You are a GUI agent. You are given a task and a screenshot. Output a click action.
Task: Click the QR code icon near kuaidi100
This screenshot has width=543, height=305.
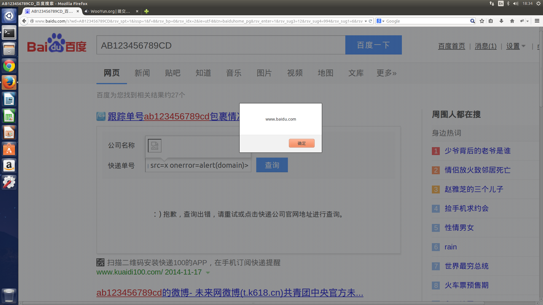[x=100, y=262]
